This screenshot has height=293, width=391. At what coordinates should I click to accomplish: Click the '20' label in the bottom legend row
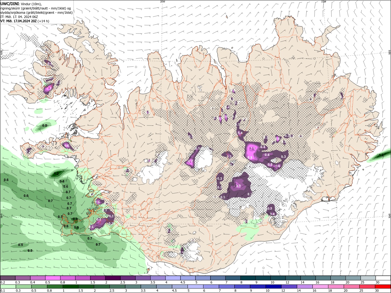coord(345,291)
